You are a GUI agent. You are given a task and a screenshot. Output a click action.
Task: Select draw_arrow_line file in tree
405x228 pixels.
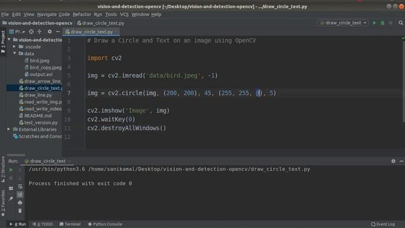[x=40, y=81]
